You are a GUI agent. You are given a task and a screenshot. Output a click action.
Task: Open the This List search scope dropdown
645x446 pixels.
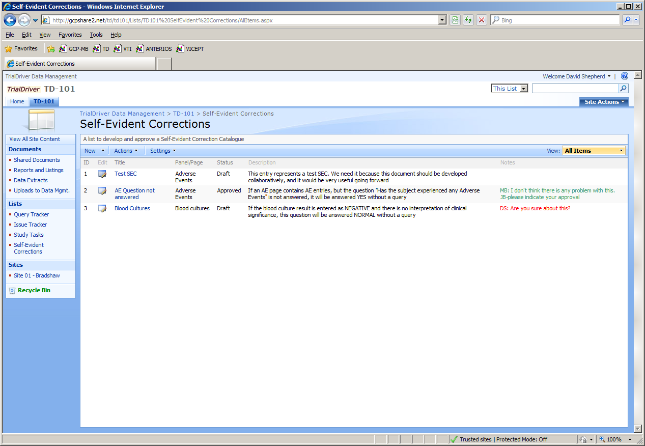510,89
